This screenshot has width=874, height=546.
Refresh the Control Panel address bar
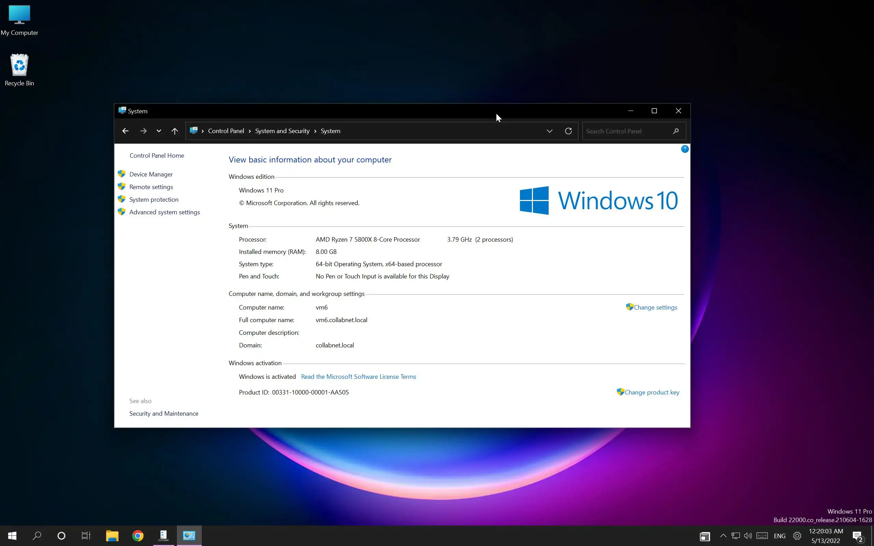click(568, 131)
